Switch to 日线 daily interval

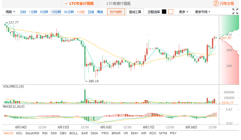coord(91,12)
